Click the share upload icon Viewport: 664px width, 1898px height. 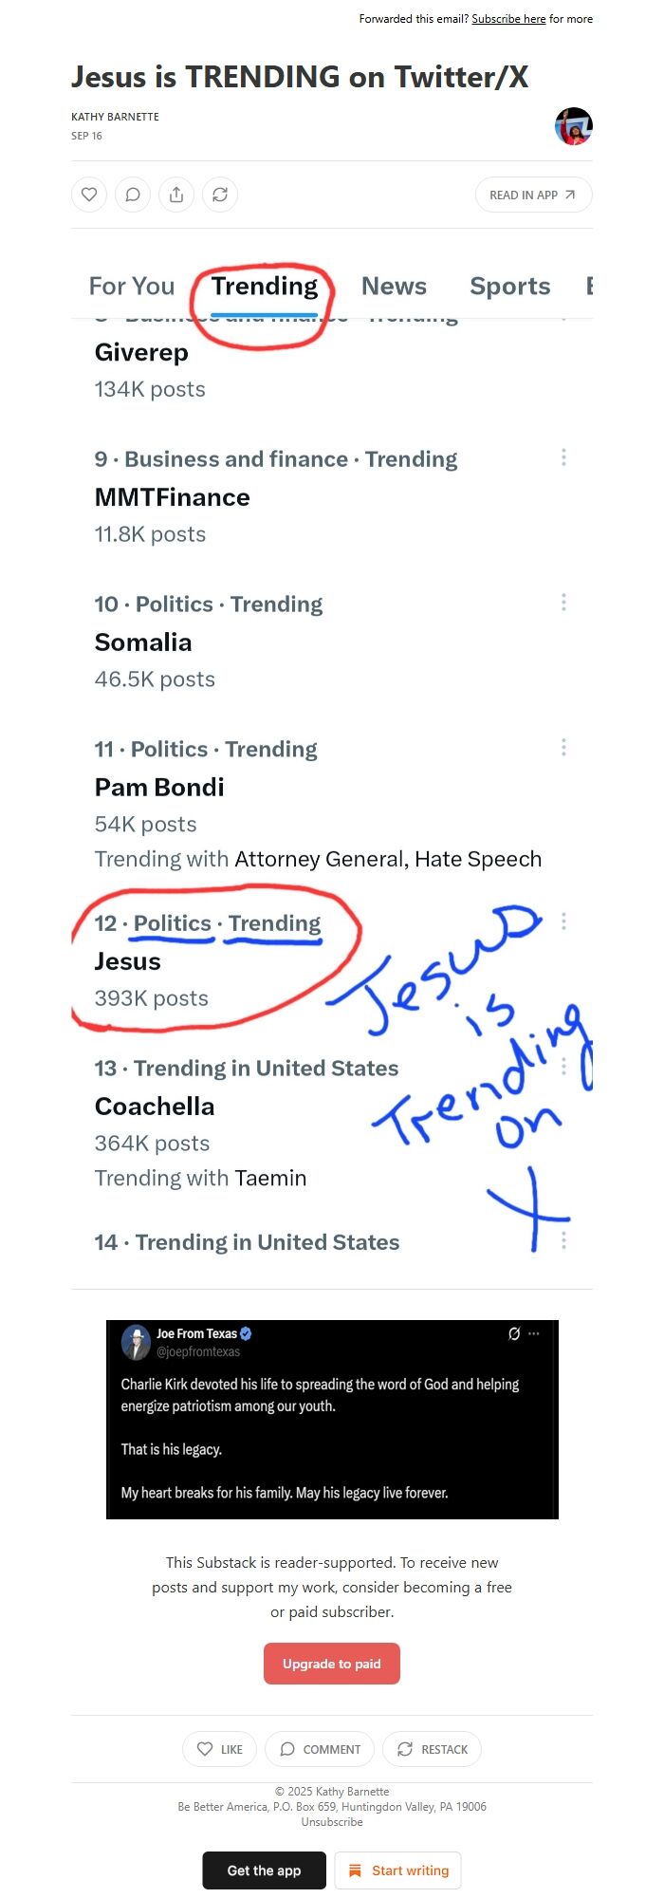click(x=176, y=195)
